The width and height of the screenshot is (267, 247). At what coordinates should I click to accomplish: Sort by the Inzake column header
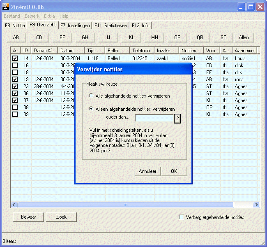tap(166, 51)
